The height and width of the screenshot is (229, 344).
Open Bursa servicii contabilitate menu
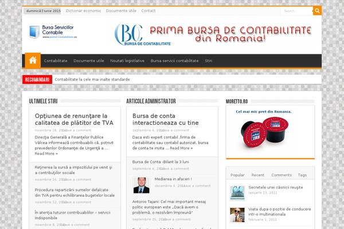click(x=174, y=61)
